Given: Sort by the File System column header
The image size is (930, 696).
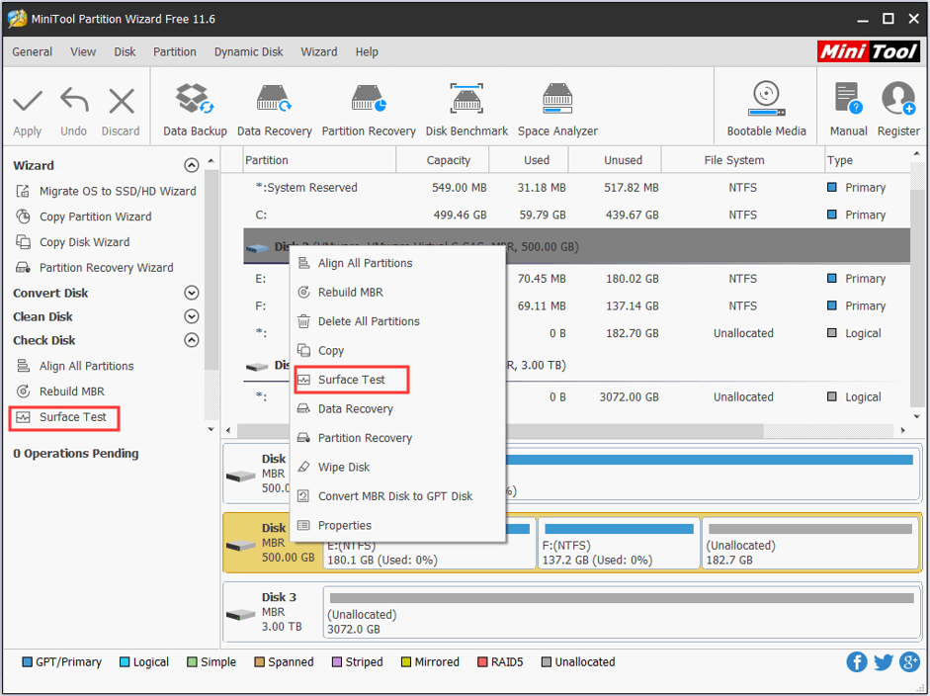Looking at the screenshot, I should click(x=742, y=160).
